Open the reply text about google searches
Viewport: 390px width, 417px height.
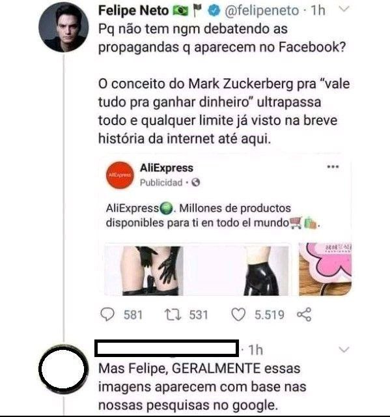(x=202, y=386)
